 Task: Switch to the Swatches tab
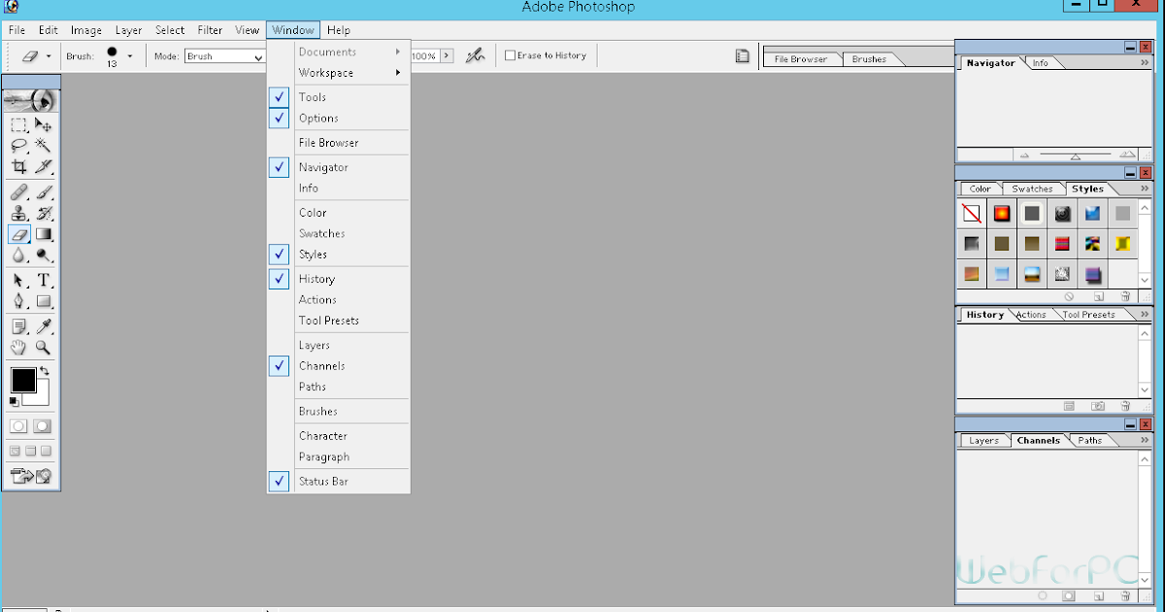tap(1032, 189)
